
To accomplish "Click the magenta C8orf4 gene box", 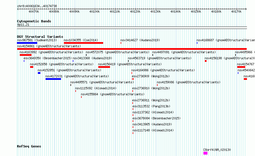I will [205, 153].
